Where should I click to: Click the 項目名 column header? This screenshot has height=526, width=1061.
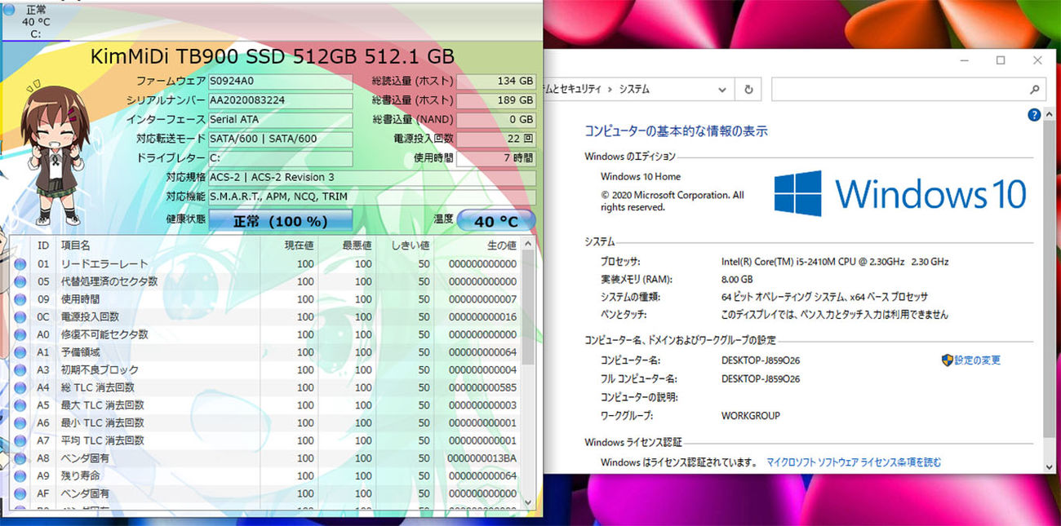pyautogui.click(x=158, y=245)
